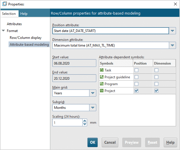The image size is (180, 150).
Task: Open the Position attribute dropdown arrow
Action: coord(172,31)
